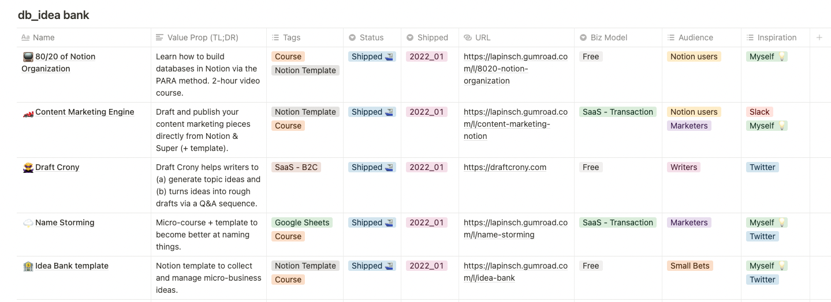Click the Name Storming cloud icon
Image resolution: width=831 pixels, height=302 pixels.
click(28, 223)
